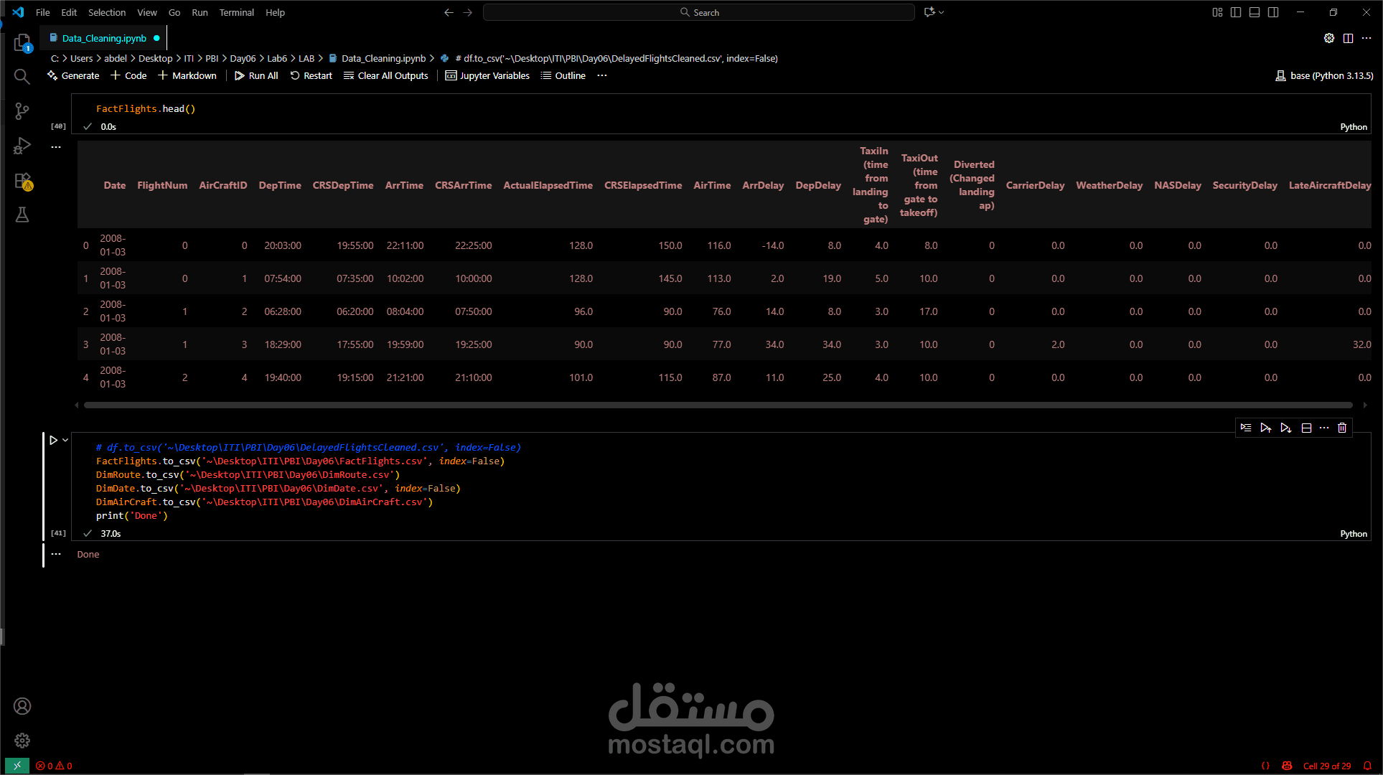Select the Data_Cleaning.ipynb tab
The width and height of the screenshot is (1383, 775).
point(104,38)
